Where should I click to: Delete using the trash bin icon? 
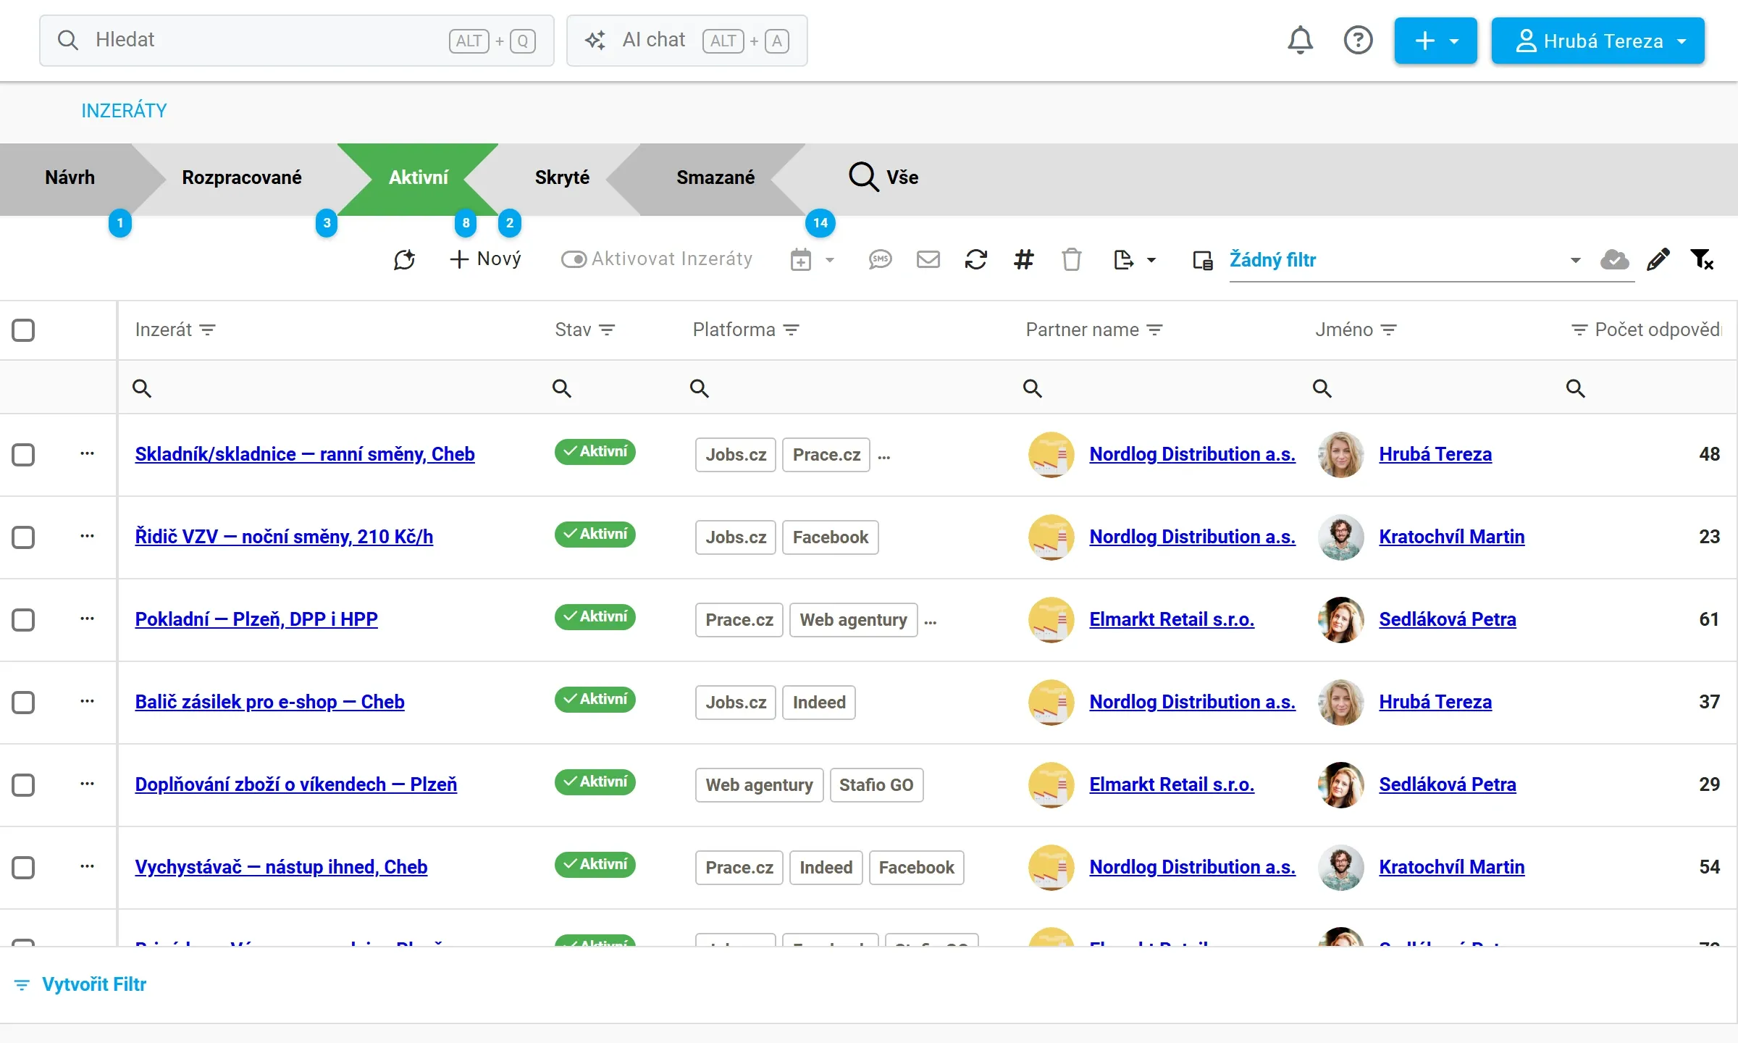point(1071,259)
